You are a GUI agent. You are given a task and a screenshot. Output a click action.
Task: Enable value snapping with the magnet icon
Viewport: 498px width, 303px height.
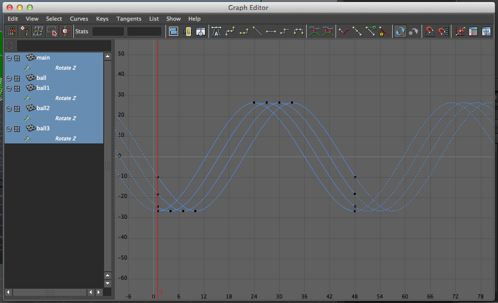(443, 31)
